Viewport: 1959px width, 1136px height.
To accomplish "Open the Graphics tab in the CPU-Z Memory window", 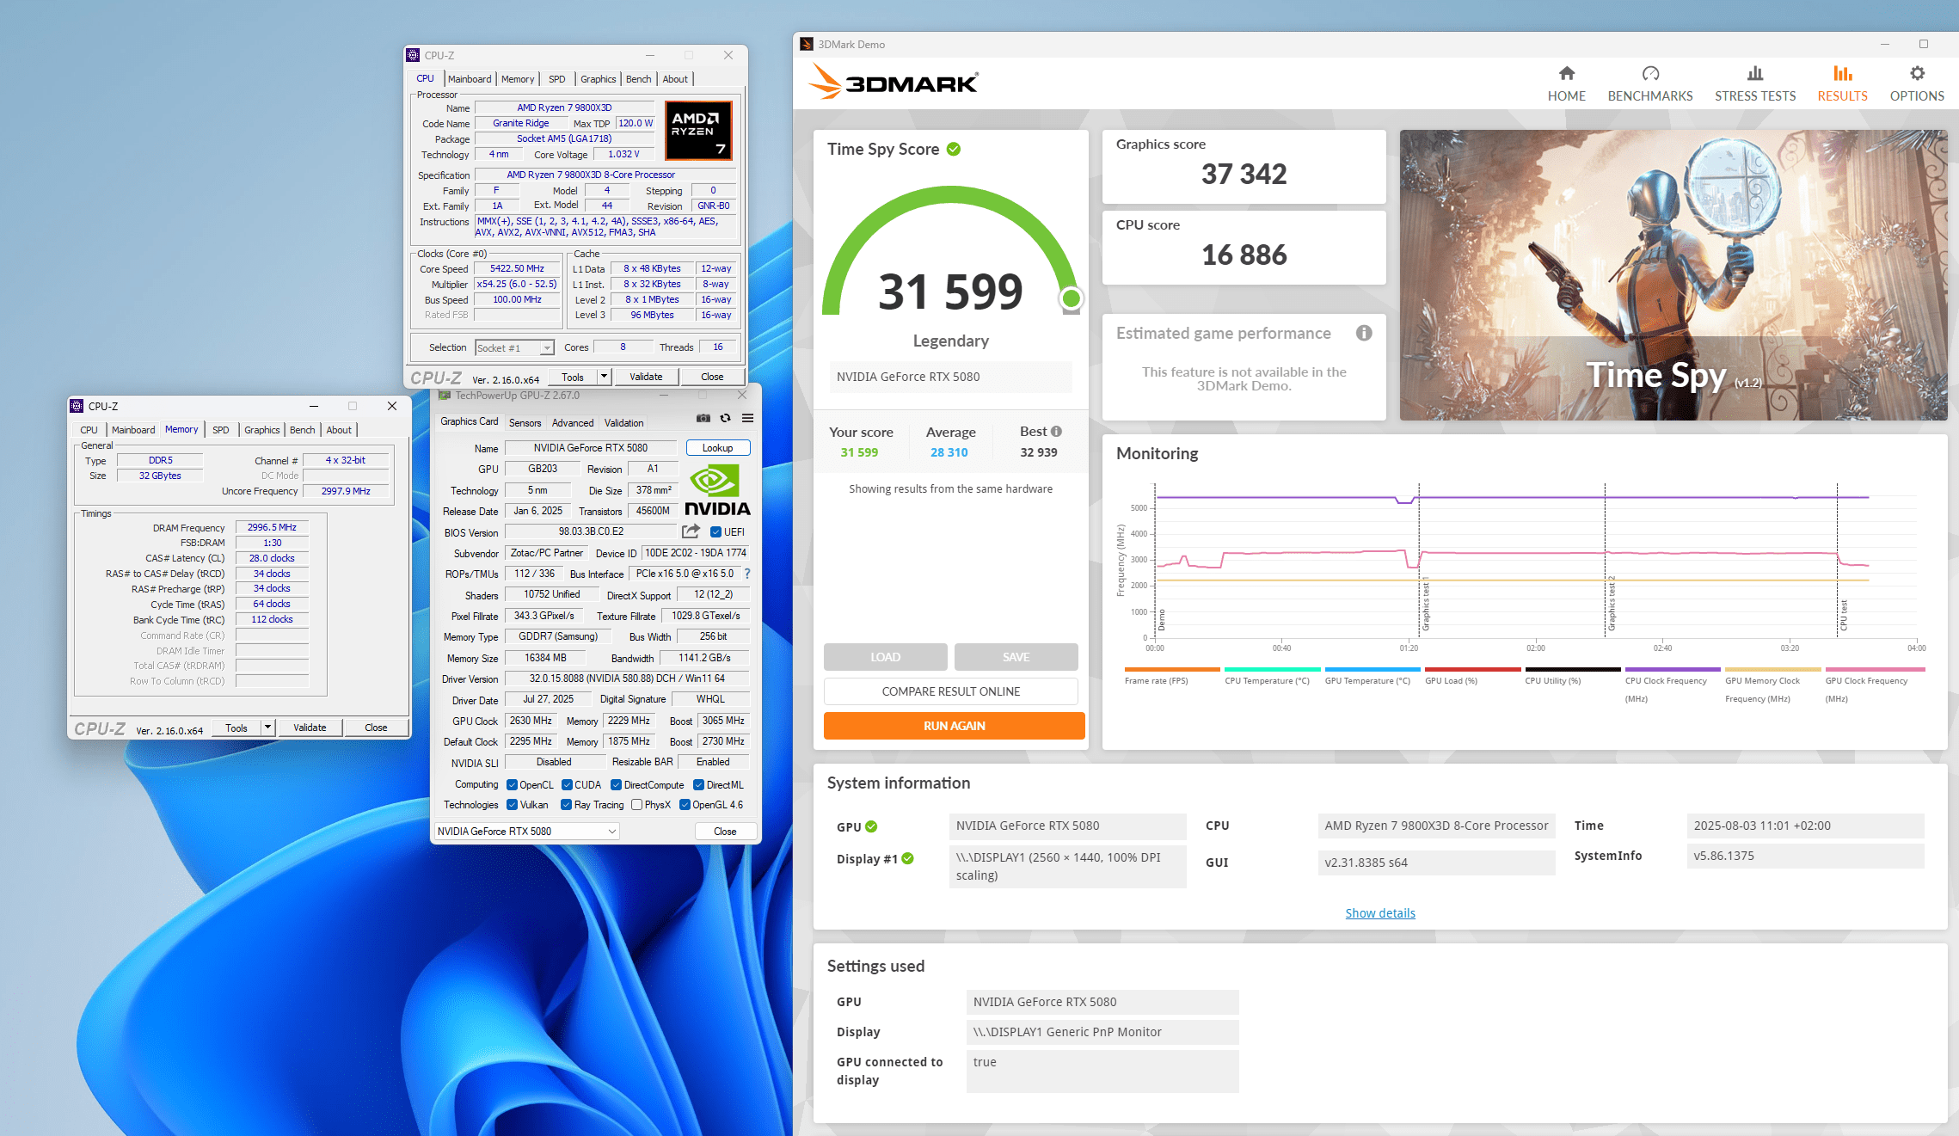I will [261, 430].
